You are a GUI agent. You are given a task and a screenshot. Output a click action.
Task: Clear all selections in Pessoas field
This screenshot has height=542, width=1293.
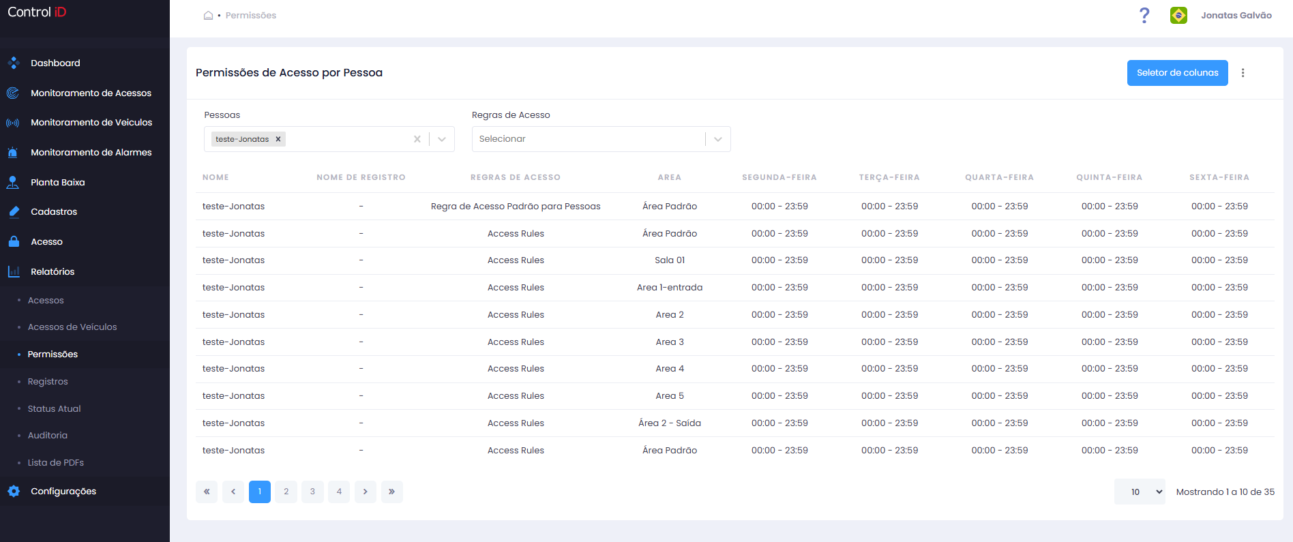pos(417,139)
